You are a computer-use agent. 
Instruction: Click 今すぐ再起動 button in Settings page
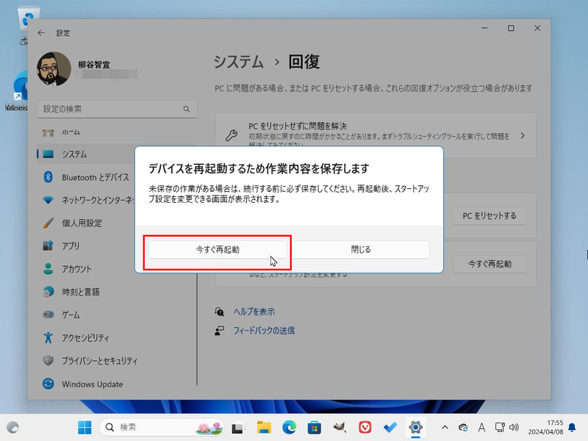pyautogui.click(x=490, y=264)
